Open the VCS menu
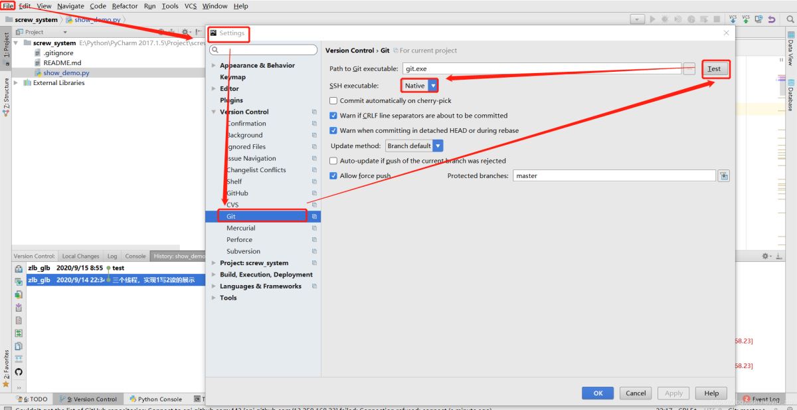The width and height of the screenshot is (797, 410). (x=191, y=6)
